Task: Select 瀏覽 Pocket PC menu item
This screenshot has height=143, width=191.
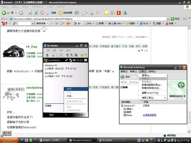Action: pyautogui.click(x=153, y=93)
